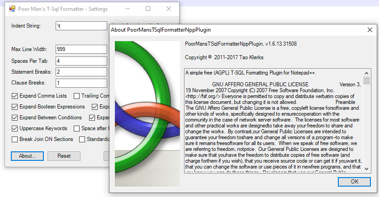
Task: Click the Settings window app icon
Action: [x=12, y=9]
